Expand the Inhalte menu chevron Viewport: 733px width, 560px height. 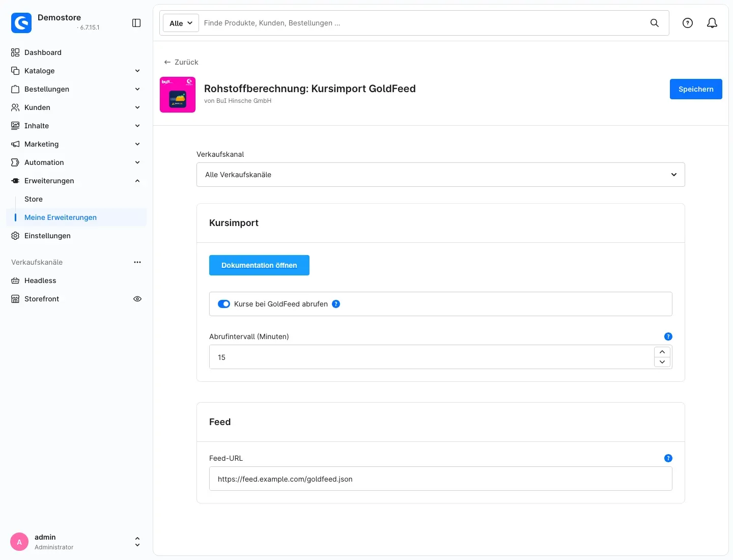pyautogui.click(x=137, y=126)
